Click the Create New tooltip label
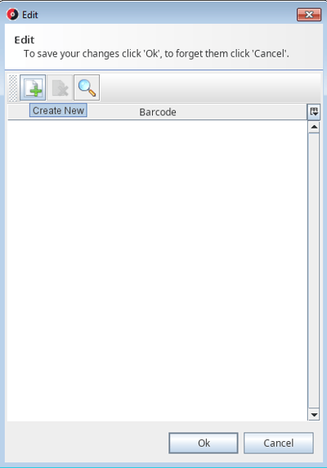The width and height of the screenshot is (327, 468). pyautogui.click(x=58, y=110)
